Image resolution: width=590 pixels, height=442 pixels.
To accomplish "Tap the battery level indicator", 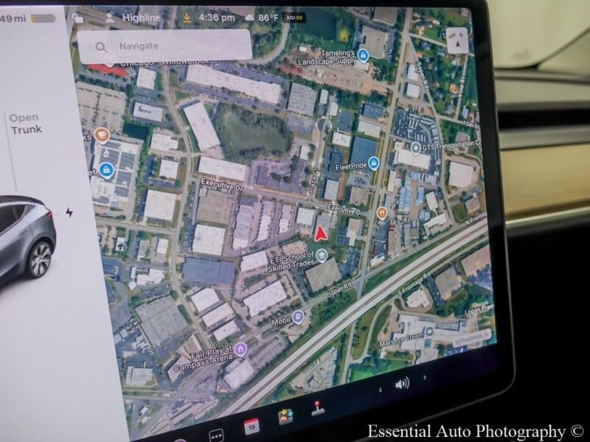I will [x=41, y=18].
